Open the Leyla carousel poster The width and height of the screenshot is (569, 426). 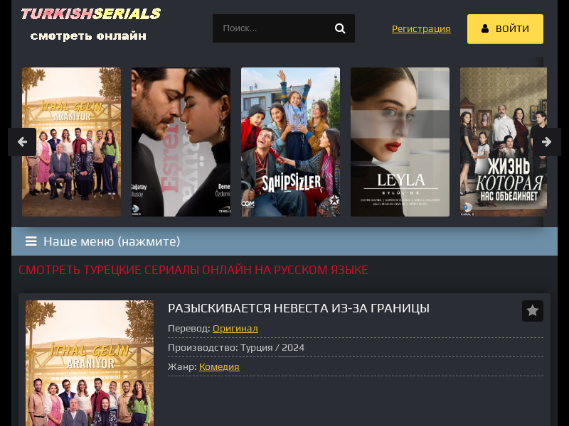click(x=400, y=142)
